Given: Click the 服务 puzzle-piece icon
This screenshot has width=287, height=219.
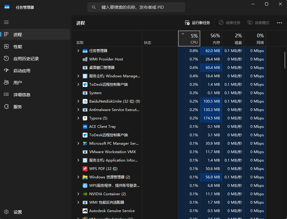Looking at the screenshot, I should pyautogui.click(x=6, y=106).
